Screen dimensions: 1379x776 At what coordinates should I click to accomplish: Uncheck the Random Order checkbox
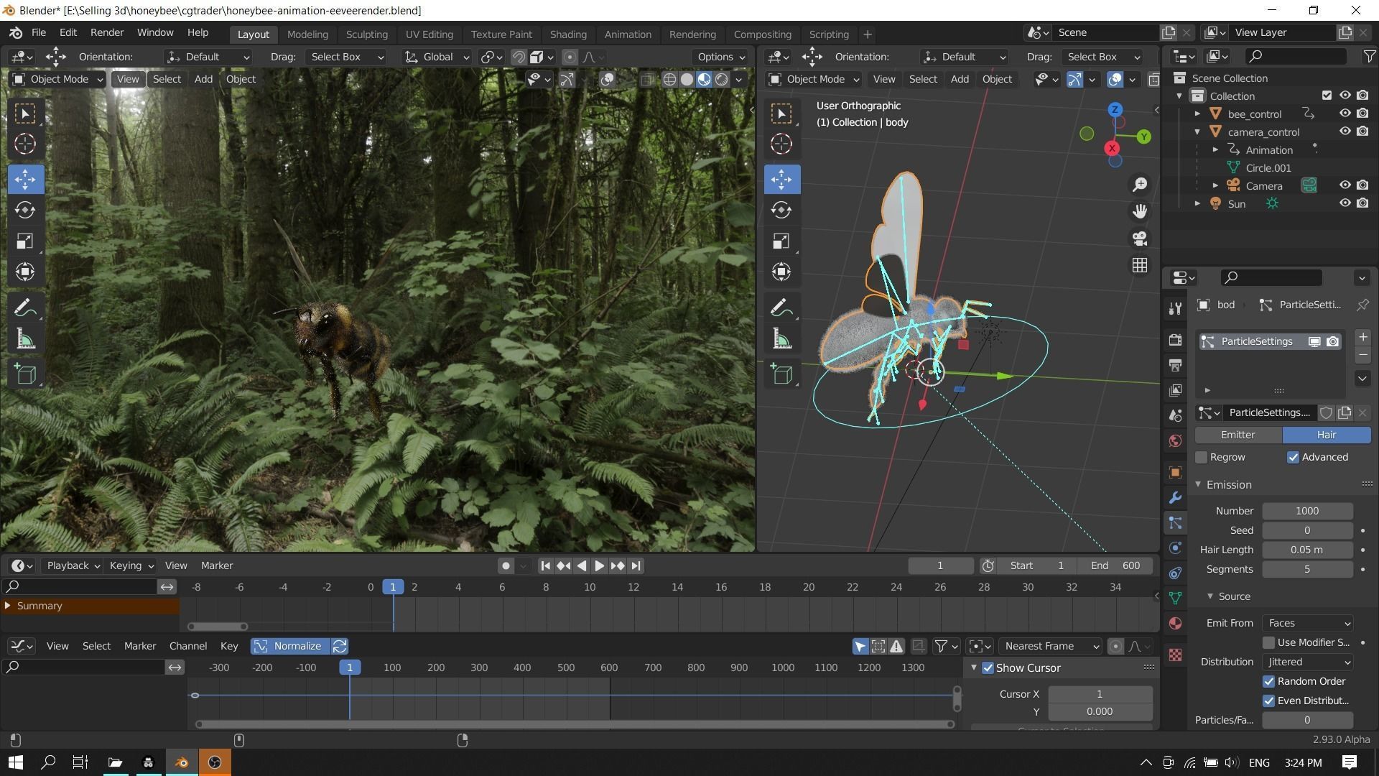1268,681
